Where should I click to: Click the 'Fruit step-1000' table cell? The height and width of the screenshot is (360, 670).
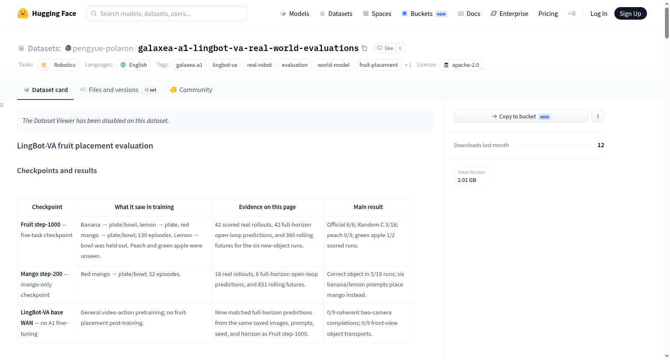(47, 240)
